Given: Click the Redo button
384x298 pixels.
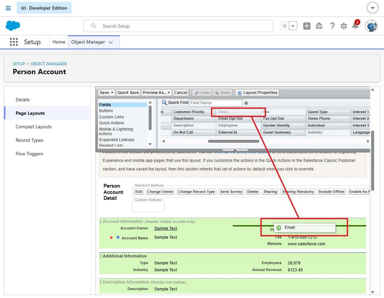Looking at the screenshot, I should point(222,93).
